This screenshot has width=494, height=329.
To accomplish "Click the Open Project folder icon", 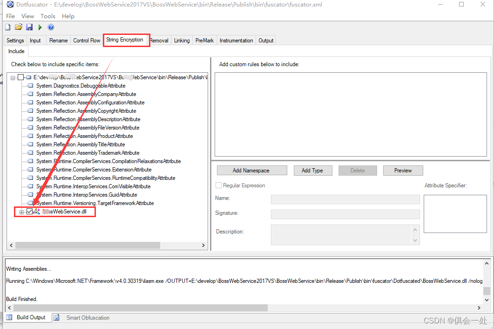I will coord(19,27).
